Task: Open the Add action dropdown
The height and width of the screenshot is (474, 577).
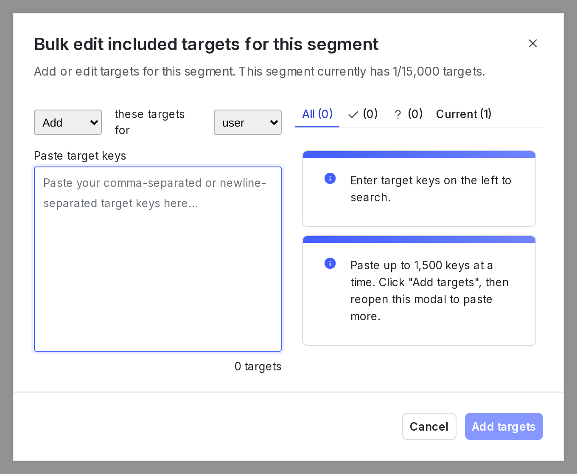Action: (68, 122)
